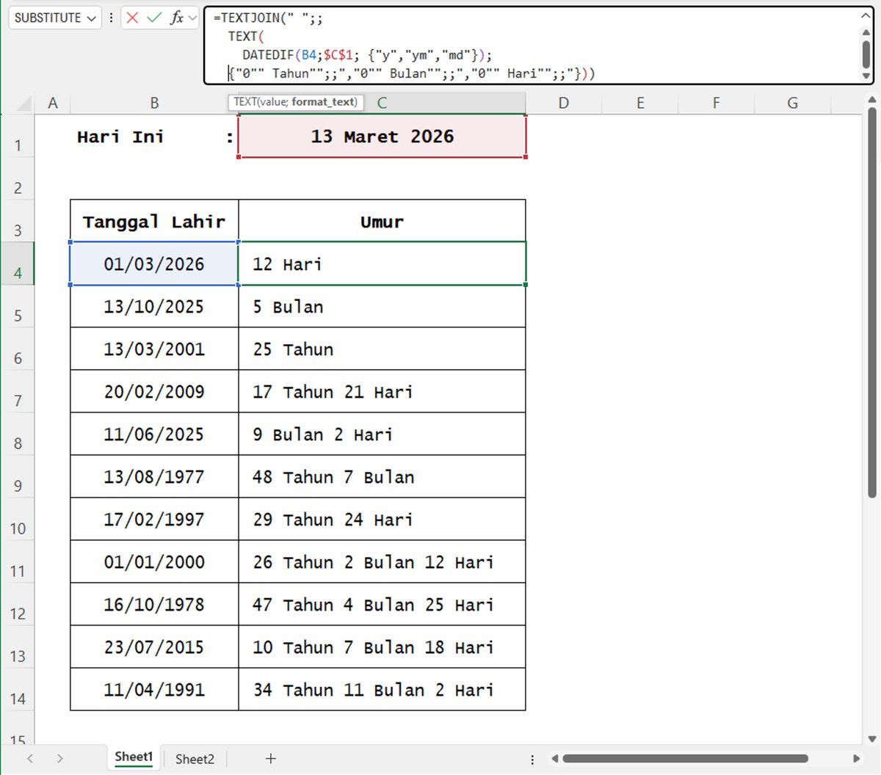Viewport: 881px width, 775px height.
Task: Click the 17 Tahun 21 Hari cell
Action: tap(382, 392)
